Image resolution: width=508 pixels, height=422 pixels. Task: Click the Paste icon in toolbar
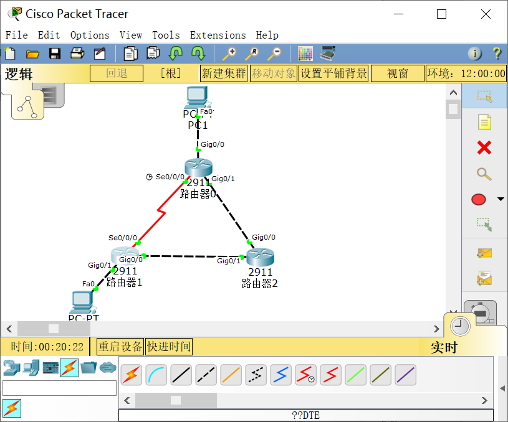click(153, 54)
